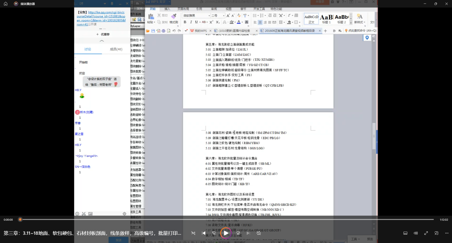
Task: Expand the 二号 font size dropdown
Action: [x=223, y=16]
